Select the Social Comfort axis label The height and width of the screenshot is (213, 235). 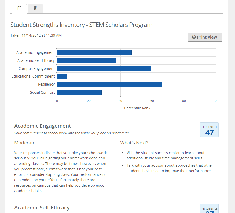pos(42,92)
